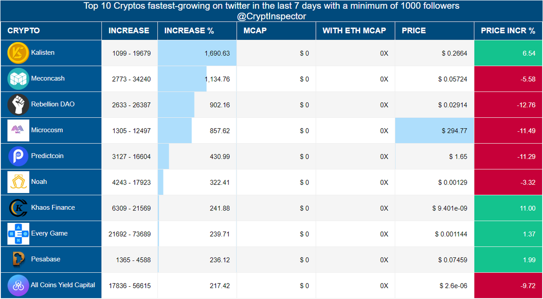This screenshot has height=299, width=543.
Task: Click the 1305 - 12497 follower cell
Action: click(x=129, y=130)
